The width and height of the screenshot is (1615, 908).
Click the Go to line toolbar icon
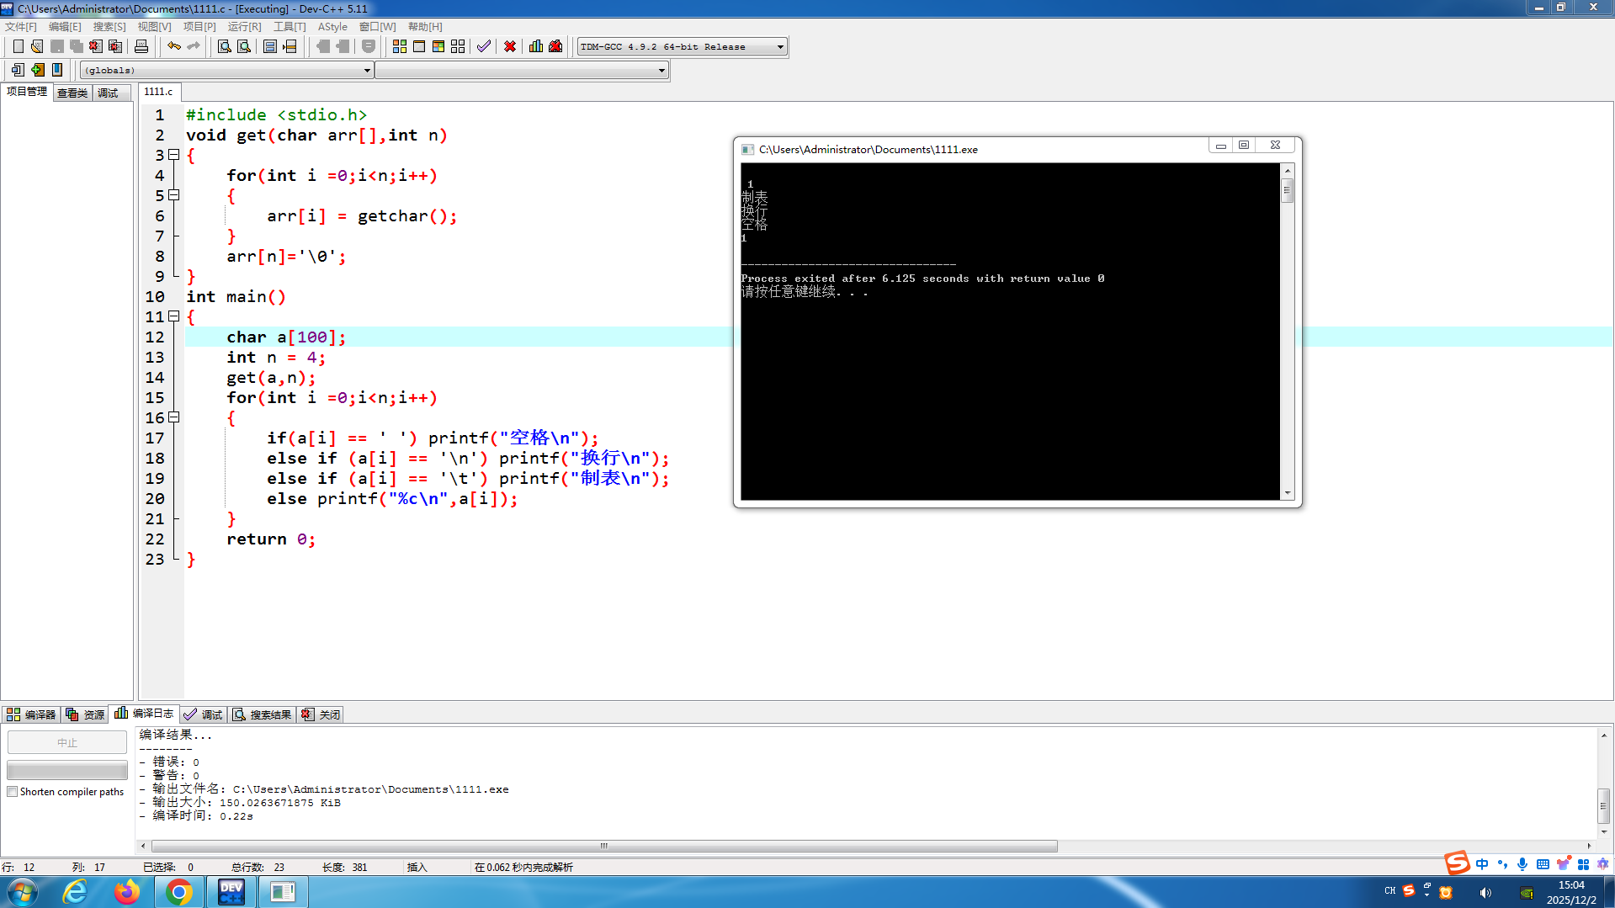click(x=290, y=46)
